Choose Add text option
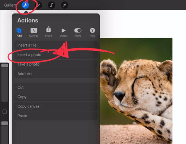Viewport: 186px width, 144px height. (x=56, y=74)
